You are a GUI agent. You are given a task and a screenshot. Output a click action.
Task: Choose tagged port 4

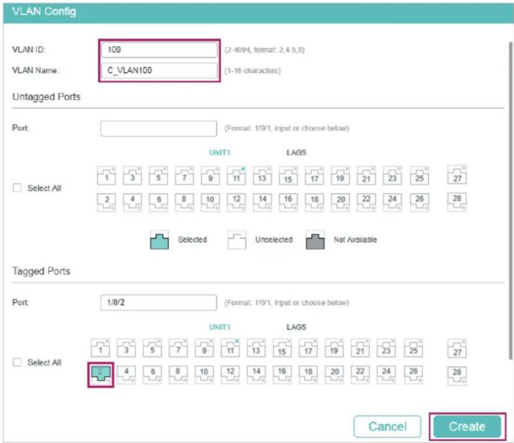point(126,375)
